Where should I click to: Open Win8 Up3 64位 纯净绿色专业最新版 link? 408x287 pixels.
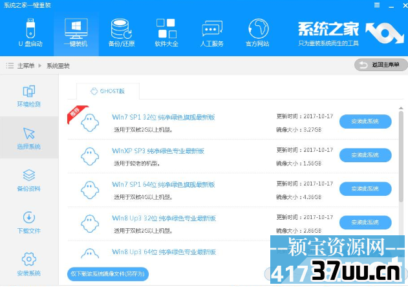[164, 252]
